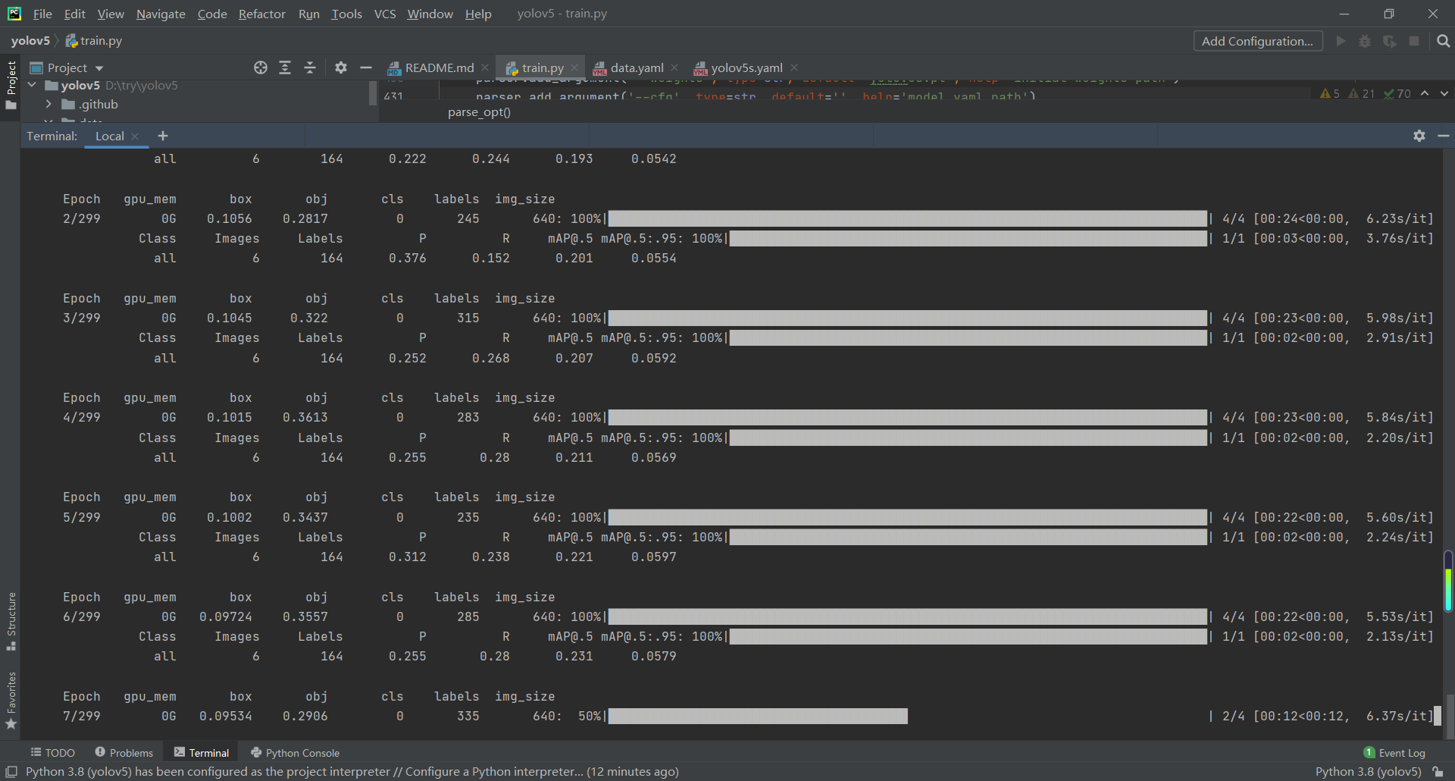Click the Project tree scrollbar
The image size is (1455, 781).
(373, 93)
